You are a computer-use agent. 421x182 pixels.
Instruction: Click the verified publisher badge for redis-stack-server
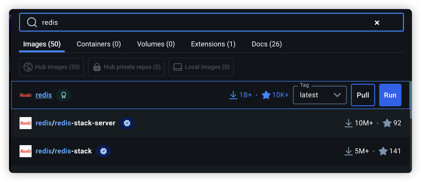pyautogui.click(x=127, y=123)
